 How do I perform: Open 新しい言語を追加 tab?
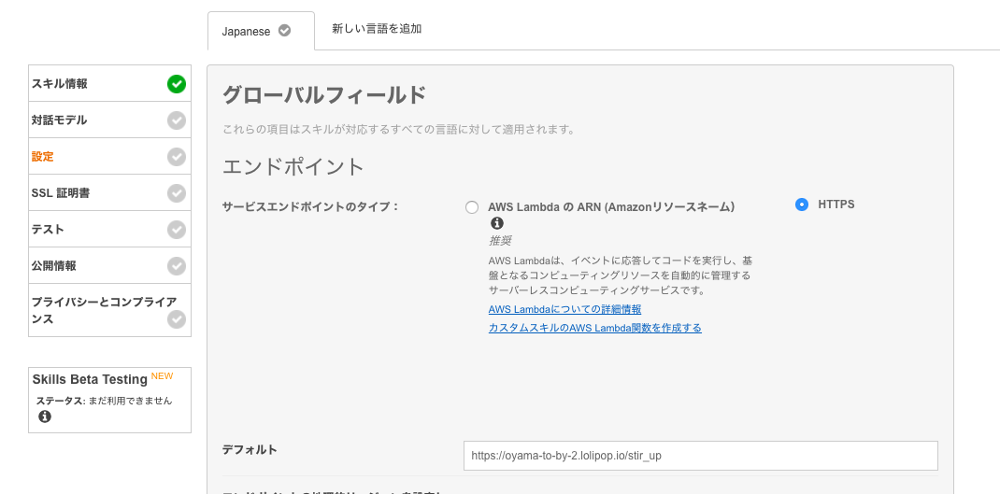(x=377, y=29)
